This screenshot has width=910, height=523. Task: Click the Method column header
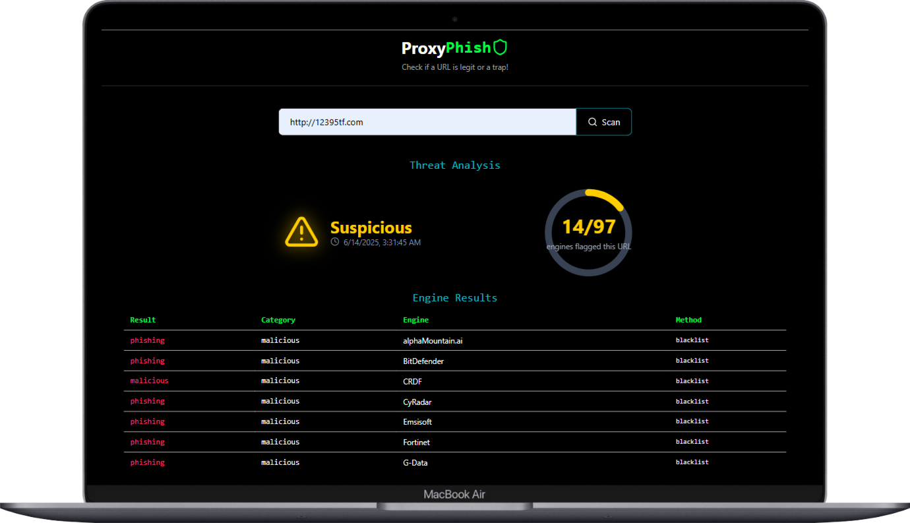tap(688, 320)
